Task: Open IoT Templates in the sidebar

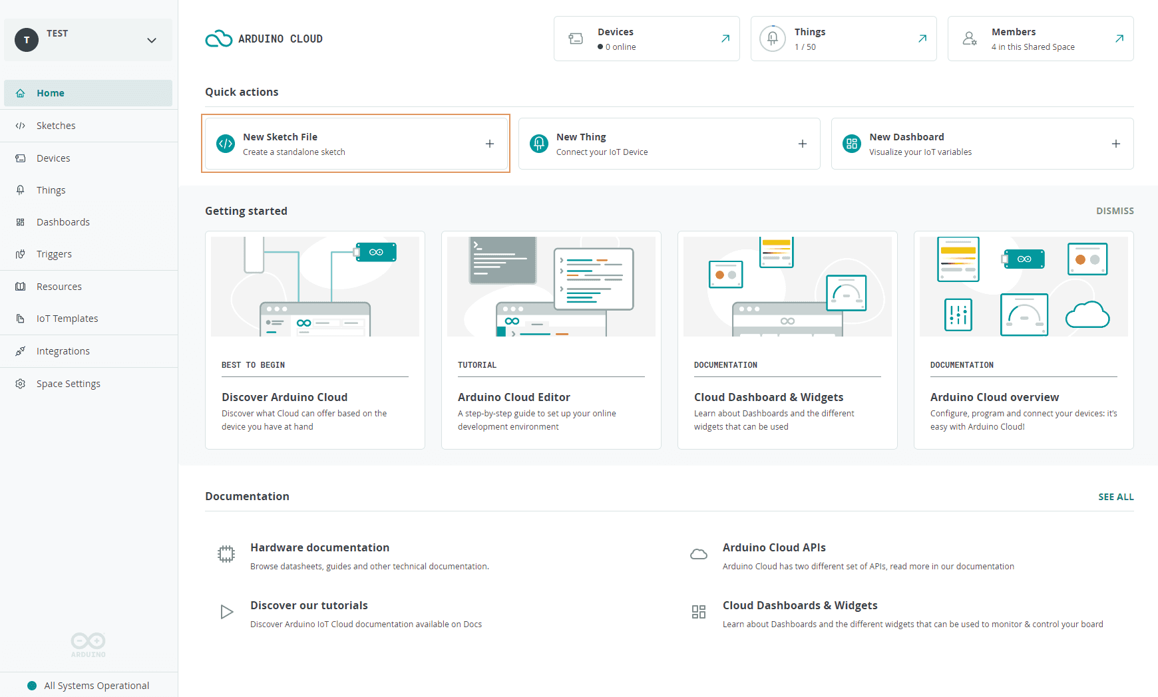Action: click(x=67, y=319)
